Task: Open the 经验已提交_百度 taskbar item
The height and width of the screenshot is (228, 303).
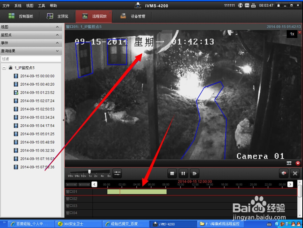Action: tap(126, 224)
